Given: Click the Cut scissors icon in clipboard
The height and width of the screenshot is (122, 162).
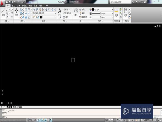Looking at the screenshot, I should tap(130, 9).
